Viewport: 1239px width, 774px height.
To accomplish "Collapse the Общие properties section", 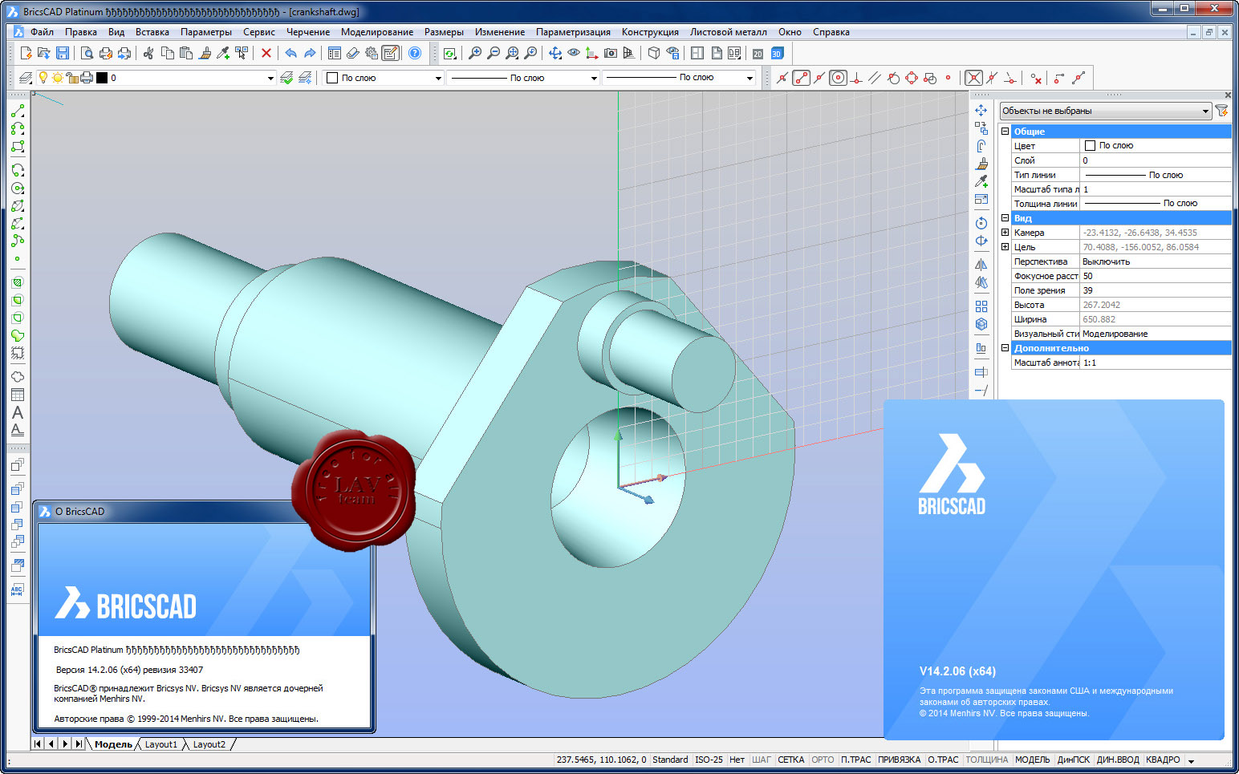I will coord(1005,131).
